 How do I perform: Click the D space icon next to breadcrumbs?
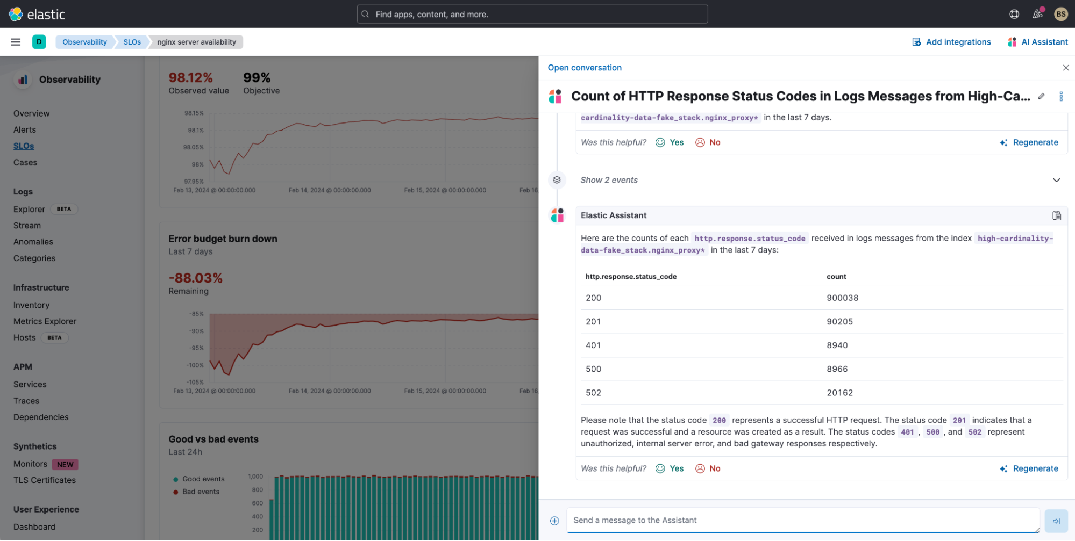coord(38,41)
